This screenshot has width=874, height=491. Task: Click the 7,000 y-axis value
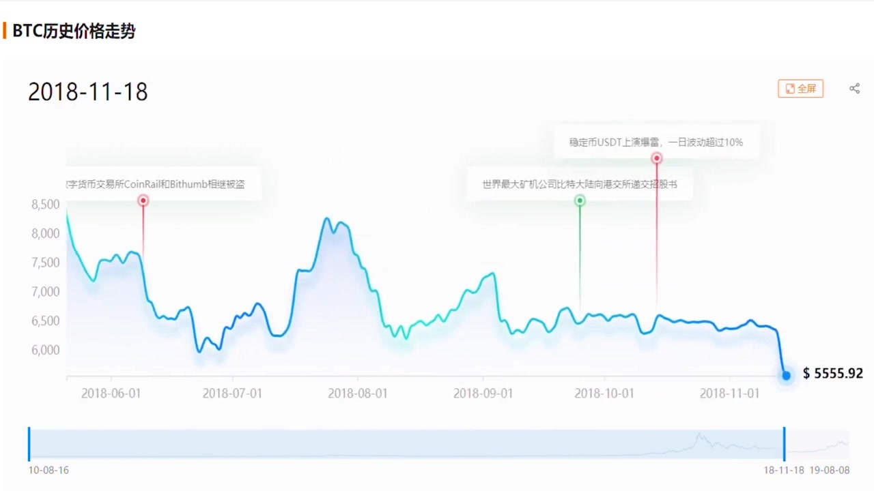(46, 292)
